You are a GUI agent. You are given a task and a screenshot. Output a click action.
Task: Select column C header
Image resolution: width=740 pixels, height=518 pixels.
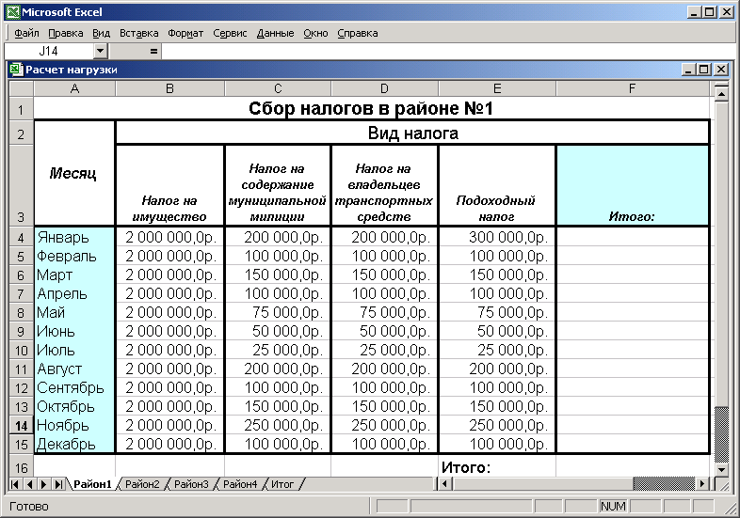(278, 88)
